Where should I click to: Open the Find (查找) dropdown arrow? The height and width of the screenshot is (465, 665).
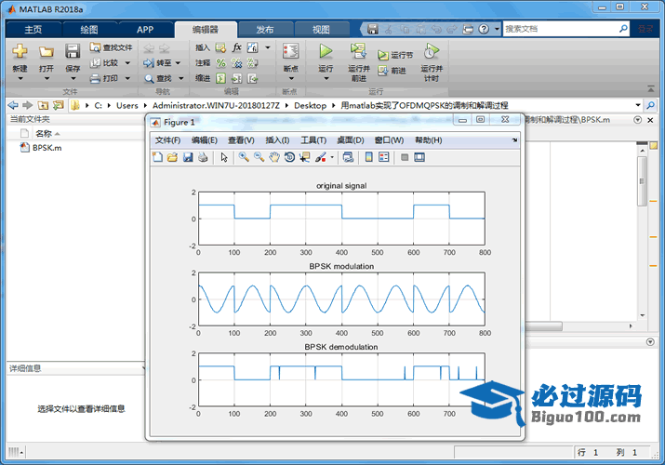(x=181, y=78)
